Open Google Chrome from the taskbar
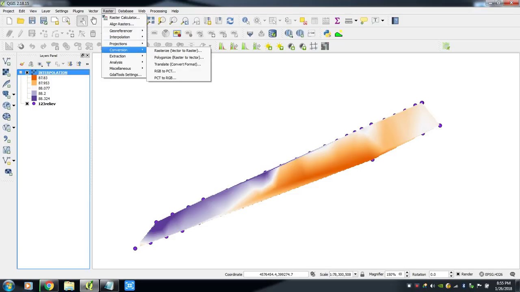520x292 pixels. (x=49, y=286)
